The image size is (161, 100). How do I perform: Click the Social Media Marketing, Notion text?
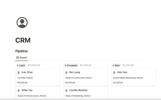[128, 78]
